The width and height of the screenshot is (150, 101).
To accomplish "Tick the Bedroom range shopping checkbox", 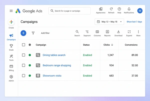I will [23, 65].
